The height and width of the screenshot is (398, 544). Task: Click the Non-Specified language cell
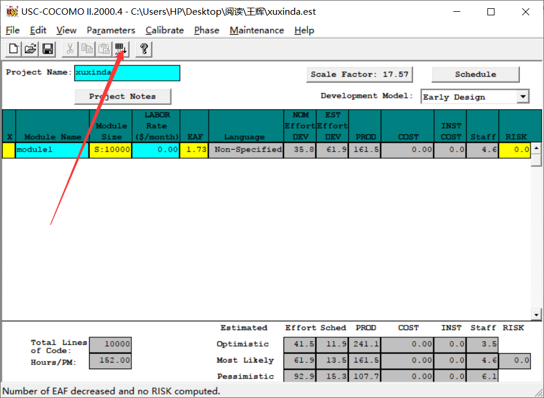point(246,150)
